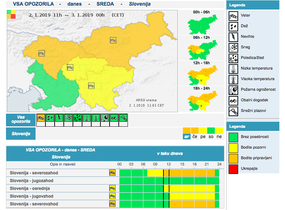Select the fire danger filter icon below the map
Screen dimensions: 285x210
[x=105, y=118]
